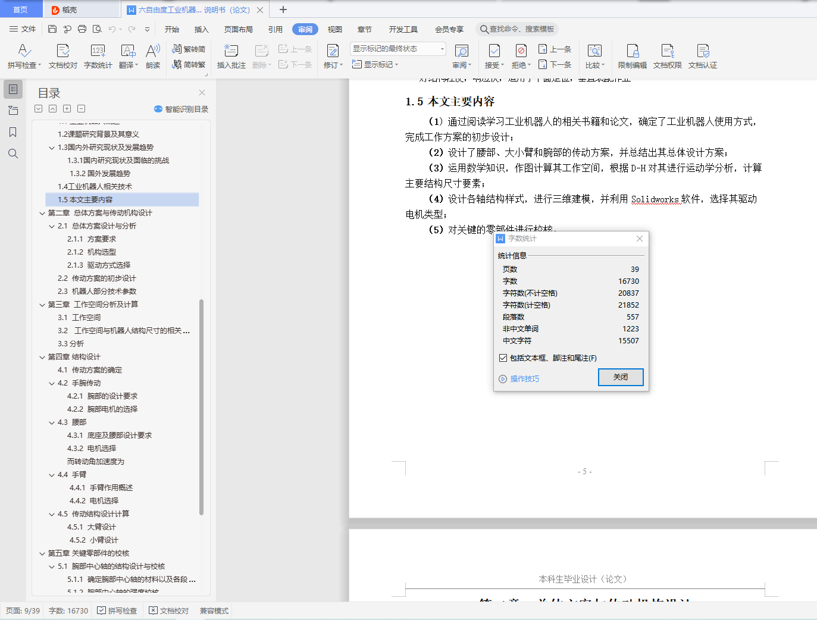This screenshot has height=620, width=817.
Task: Toggle document proofreading in status bar
Action: click(169, 610)
